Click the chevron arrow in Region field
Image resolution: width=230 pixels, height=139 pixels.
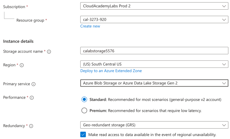click(224, 64)
